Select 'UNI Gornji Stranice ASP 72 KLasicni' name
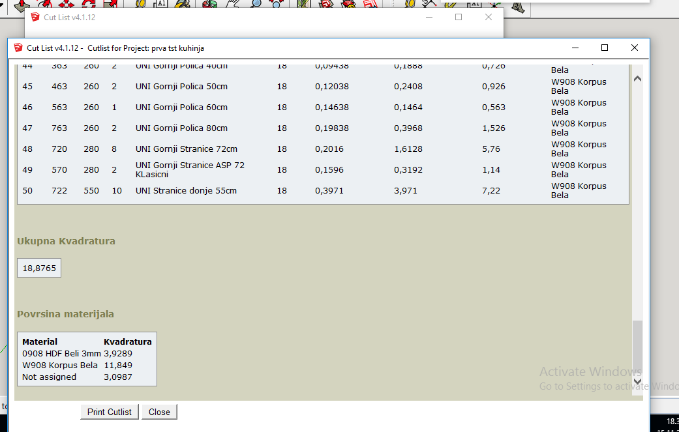The width and height of the screenshot is (679, 432). click(190, 169)
